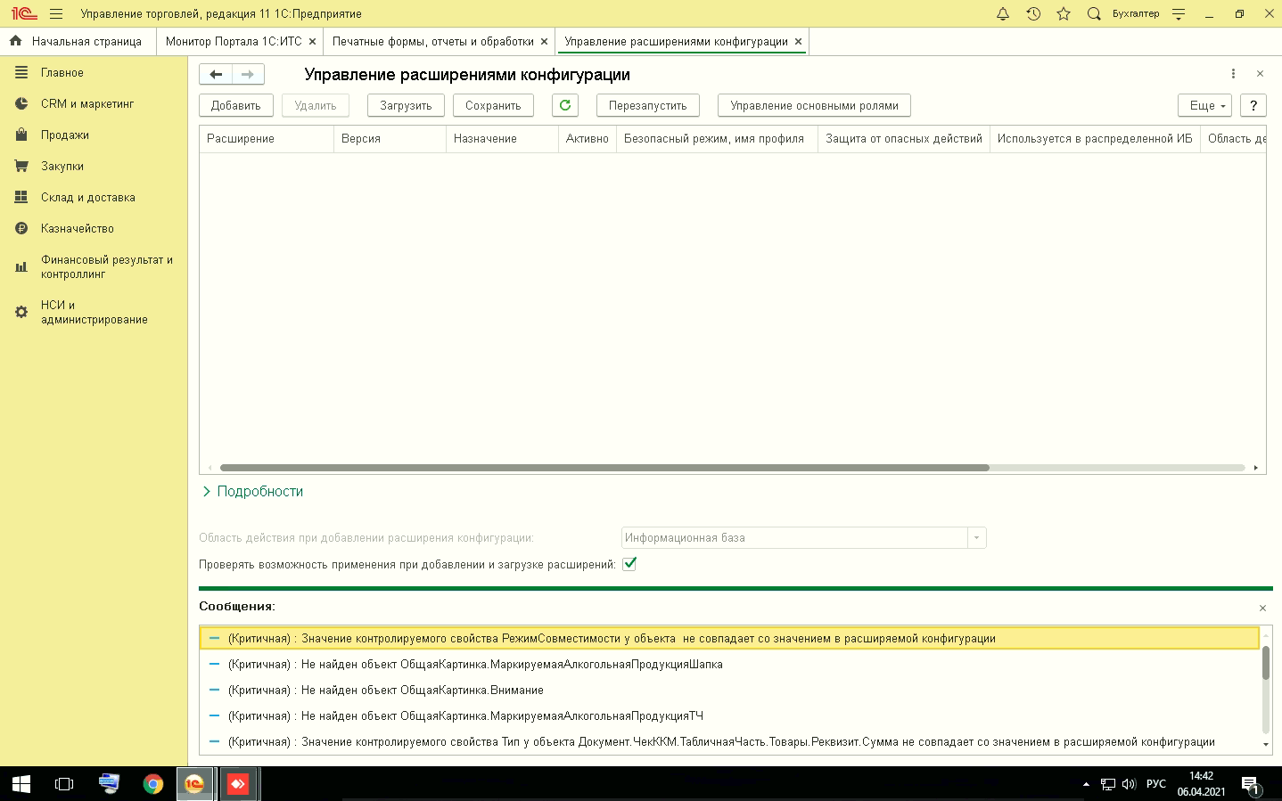This screenshot has height=801, width=1282.
Task: Click the Версия column header
Action: [x=390, y=139]
